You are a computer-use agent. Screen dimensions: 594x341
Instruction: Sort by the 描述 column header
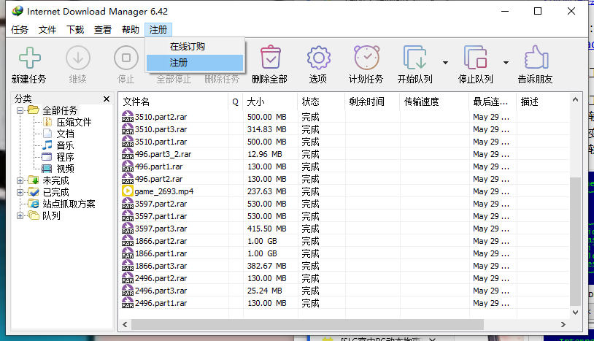pyautogui.click(x=542, y=101)
